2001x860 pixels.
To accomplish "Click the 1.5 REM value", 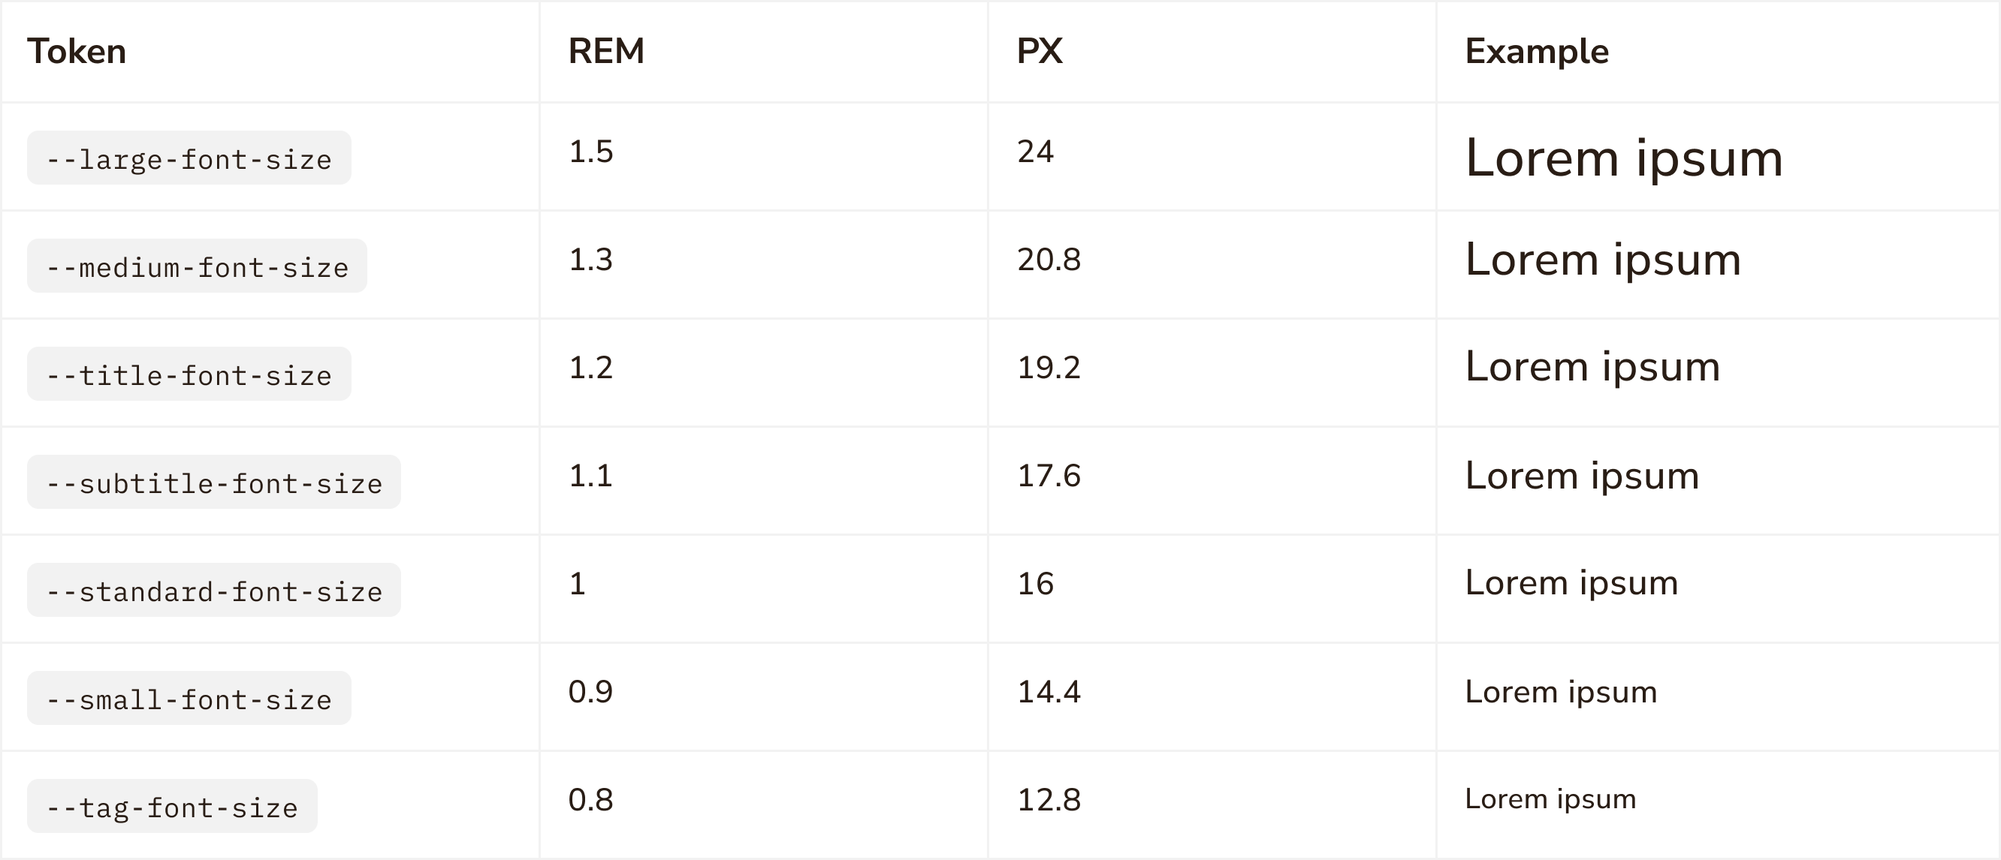I will click(590, 152).
